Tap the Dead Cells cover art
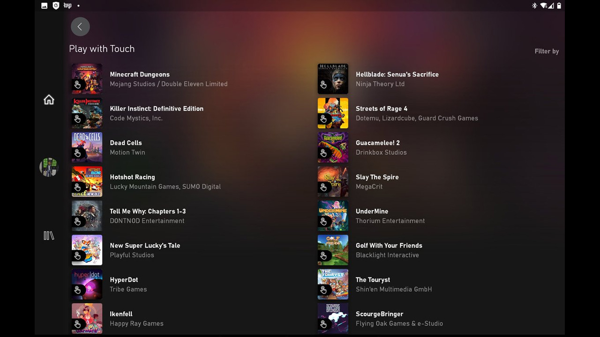 point(87,147)
